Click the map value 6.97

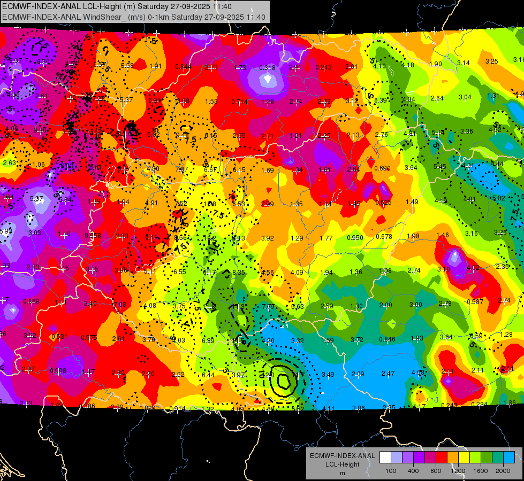pyautogui.click(x=16, y=61)
